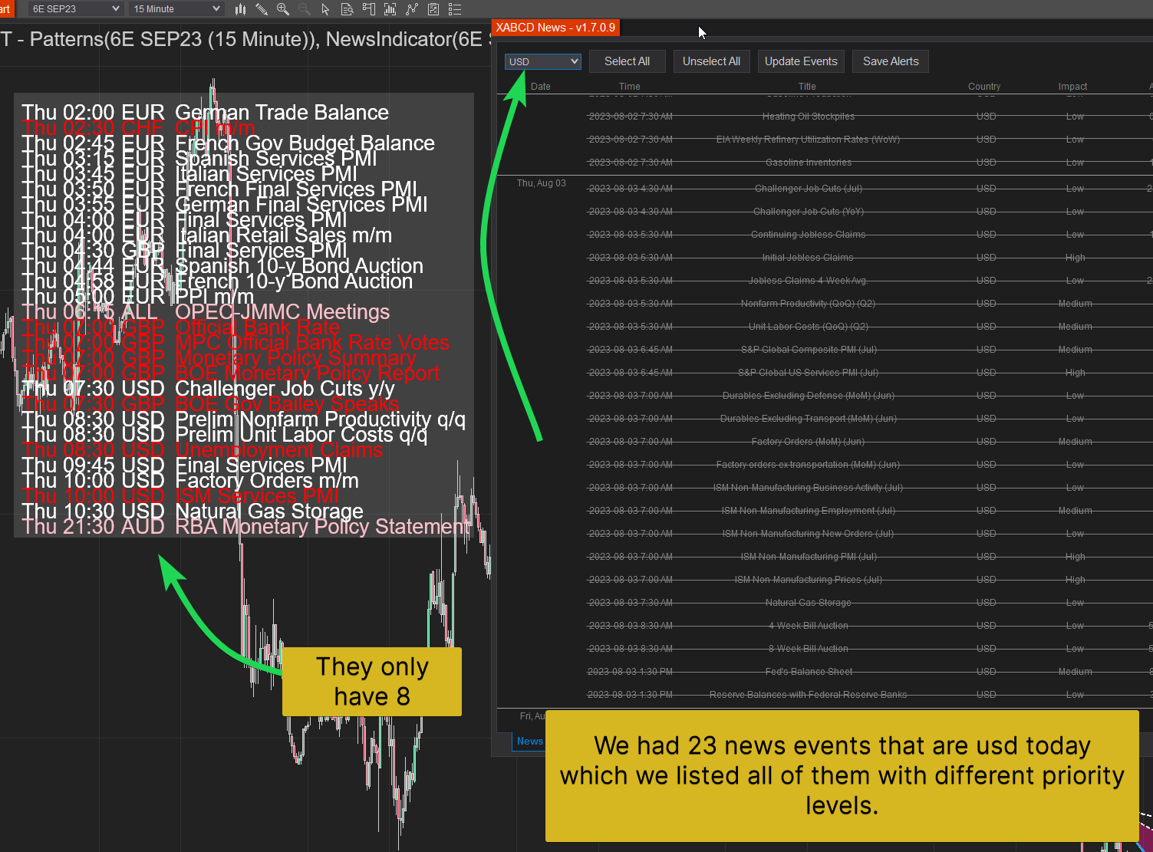Click the Save Alerts button

pos(890,61)
